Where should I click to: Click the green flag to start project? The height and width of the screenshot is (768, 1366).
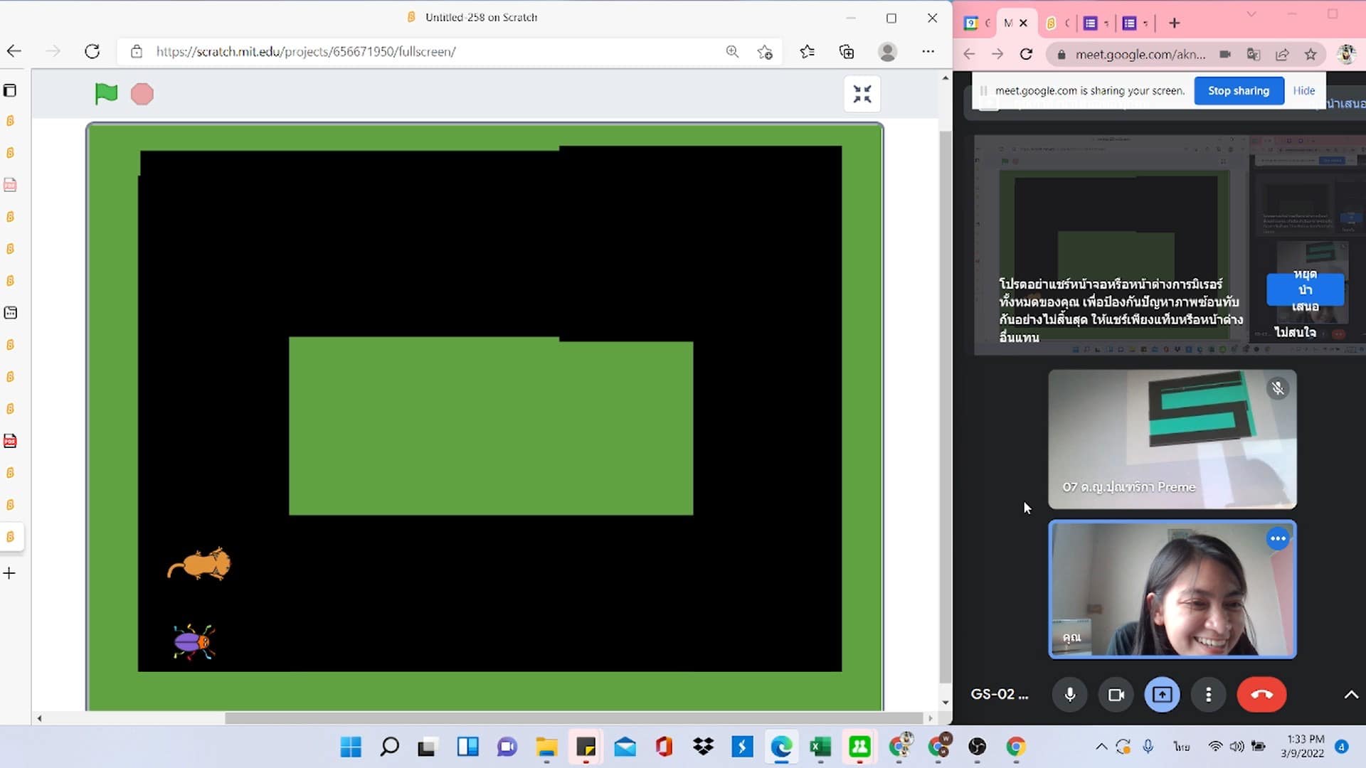(x=106, y=93)
